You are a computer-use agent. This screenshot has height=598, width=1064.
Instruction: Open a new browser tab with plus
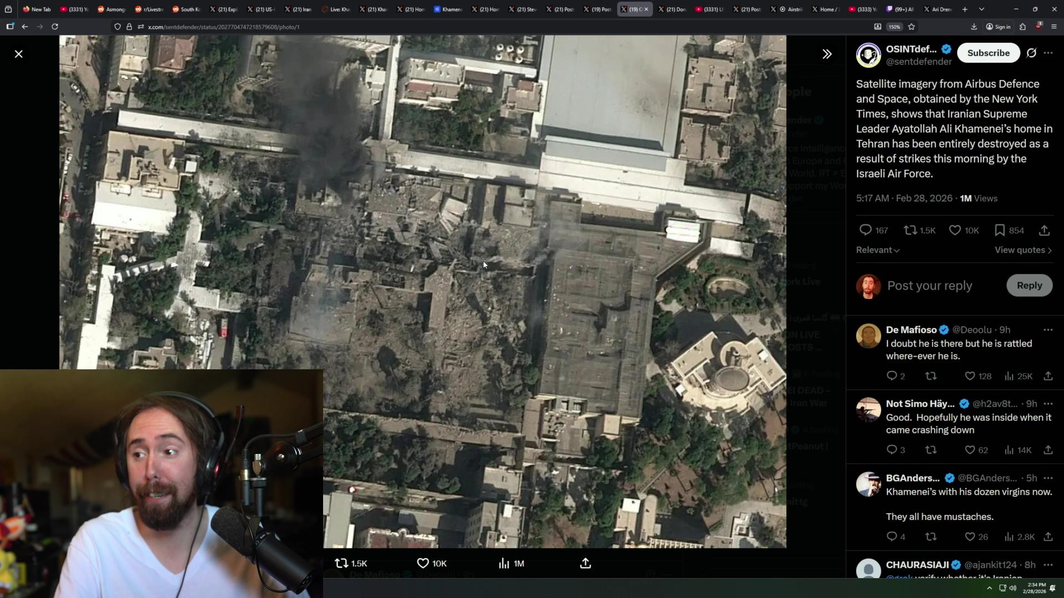pos(965,9)
